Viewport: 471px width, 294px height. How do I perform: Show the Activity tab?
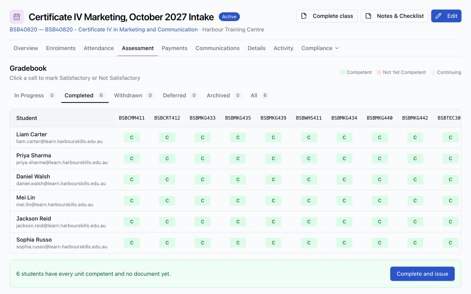click(x=283, y=48)
